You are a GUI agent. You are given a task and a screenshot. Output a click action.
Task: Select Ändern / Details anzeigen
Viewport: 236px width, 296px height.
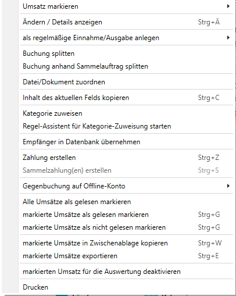pos(126,22)
